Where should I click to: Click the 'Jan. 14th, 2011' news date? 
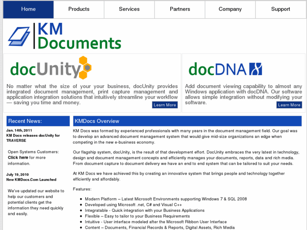tap(19, 130)
